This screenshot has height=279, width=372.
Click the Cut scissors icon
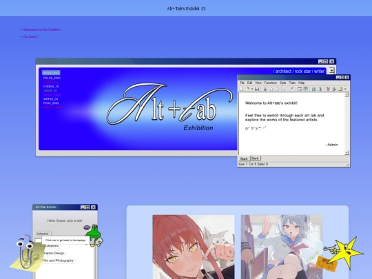265,89
